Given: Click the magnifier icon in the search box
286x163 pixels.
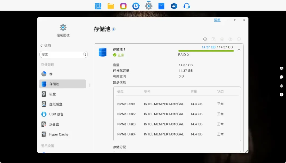Looking at the screenshot, I should pyautogui.click(x=84, y=55).
